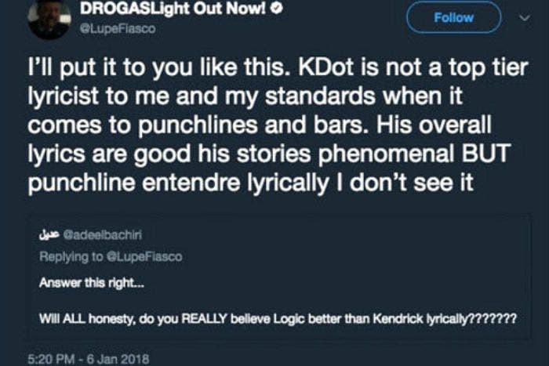Expand the tweet options chevron
Viewport: 549px width, 366px height.
coord(525,17)
